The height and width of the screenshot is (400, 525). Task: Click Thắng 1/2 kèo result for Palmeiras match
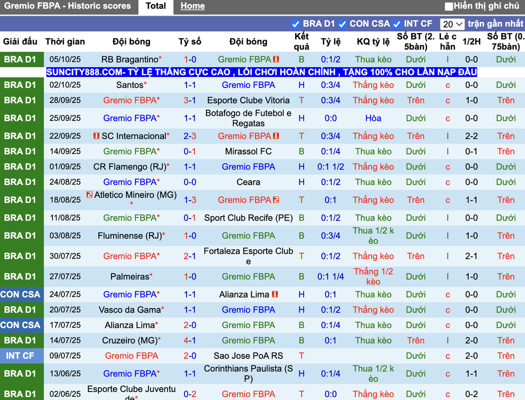pos(373,276)
